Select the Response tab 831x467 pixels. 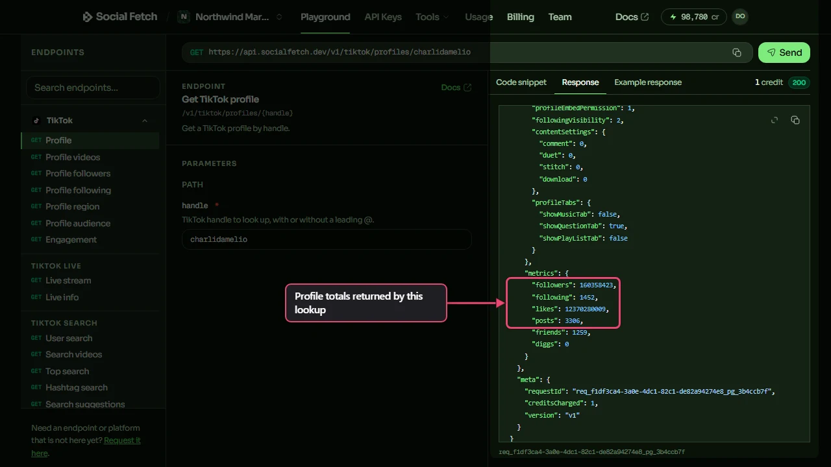click(x=580, y=82)
